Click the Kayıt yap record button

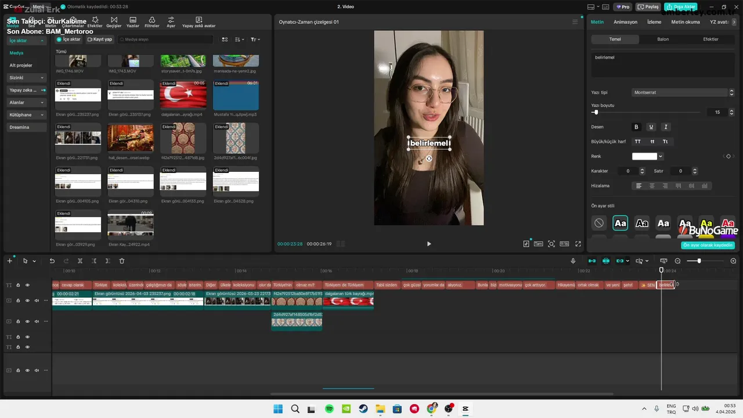(99, 39)
